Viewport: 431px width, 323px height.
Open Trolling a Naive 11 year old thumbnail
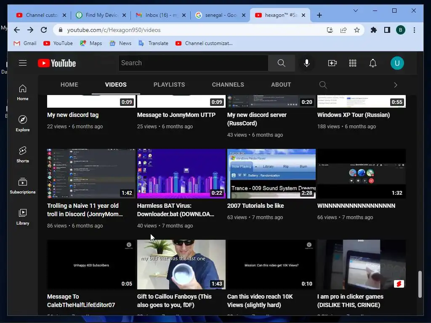point(91,174)
